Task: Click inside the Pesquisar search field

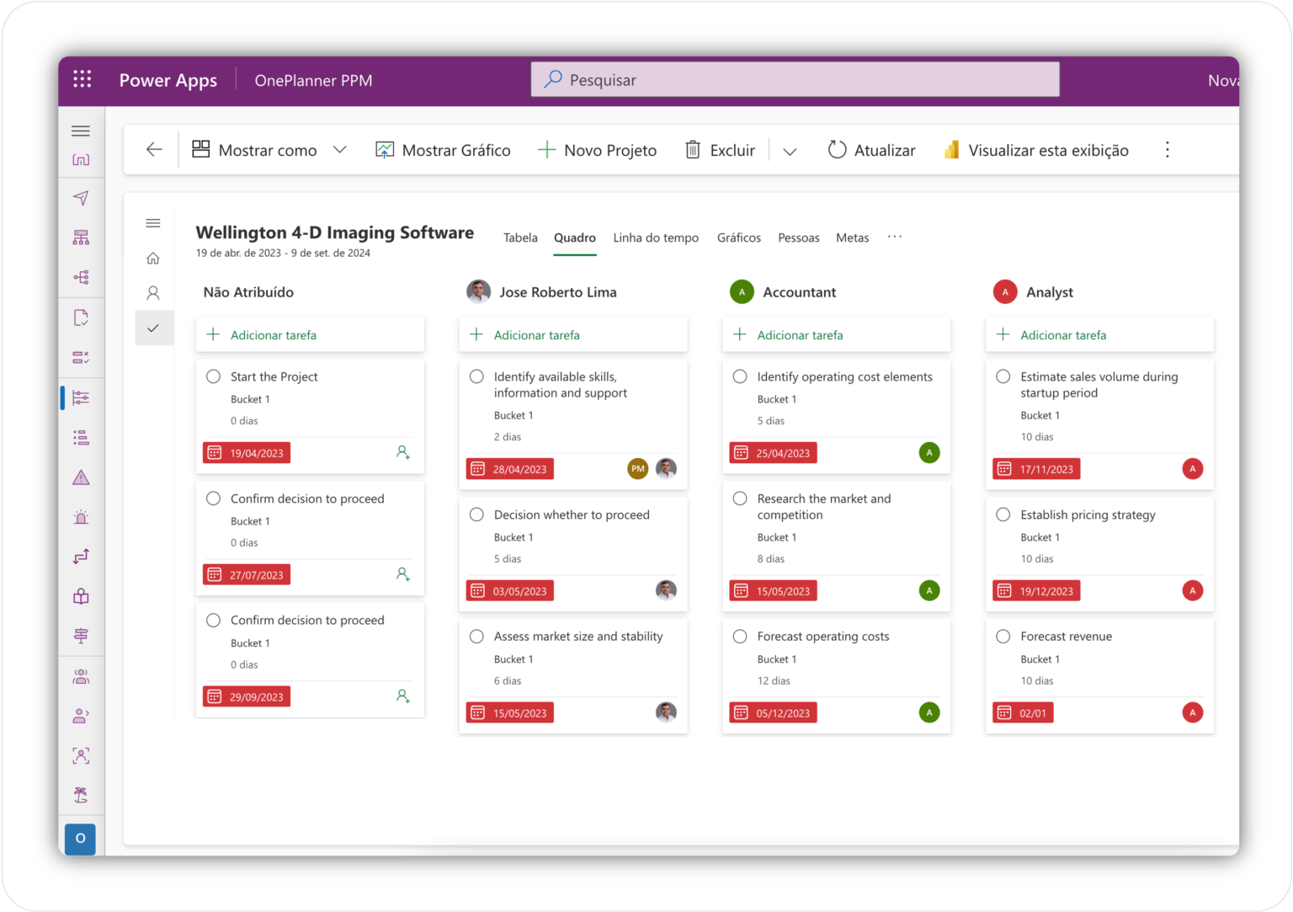Action: coord(795,79)
